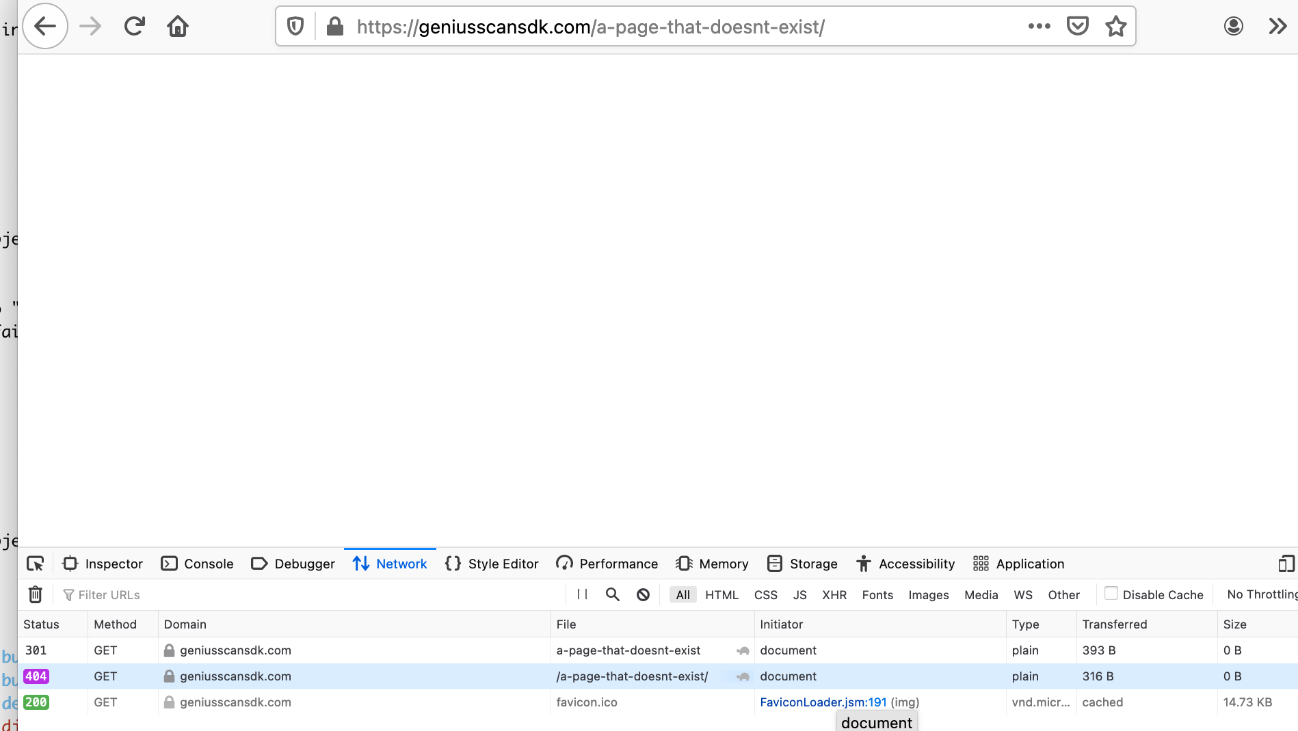This screenshot has height=731, width=1298.
Task: Open network search magnifier
Action: click(x=613, y=594)
